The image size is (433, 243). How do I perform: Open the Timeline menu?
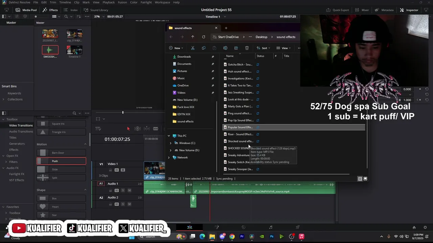(x=65, y=2)
